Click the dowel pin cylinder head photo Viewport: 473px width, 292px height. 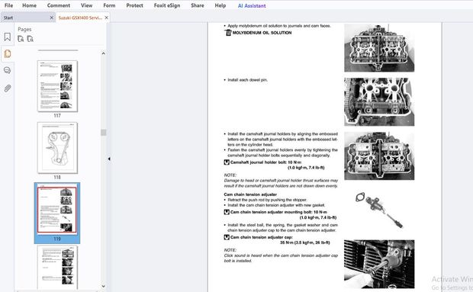pyautogui.click(x=379, y=101)
